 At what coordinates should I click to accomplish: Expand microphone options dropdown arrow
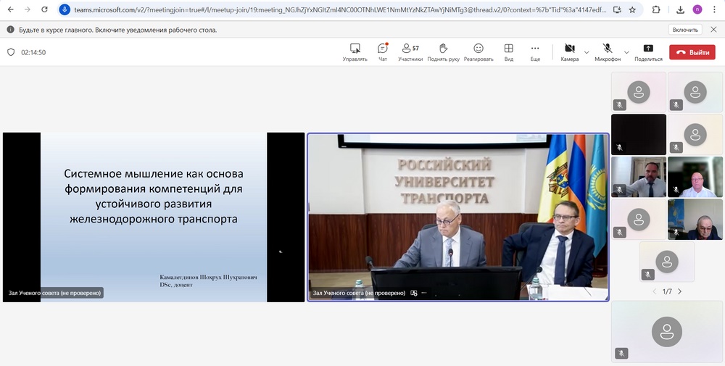tap(626, 52)
